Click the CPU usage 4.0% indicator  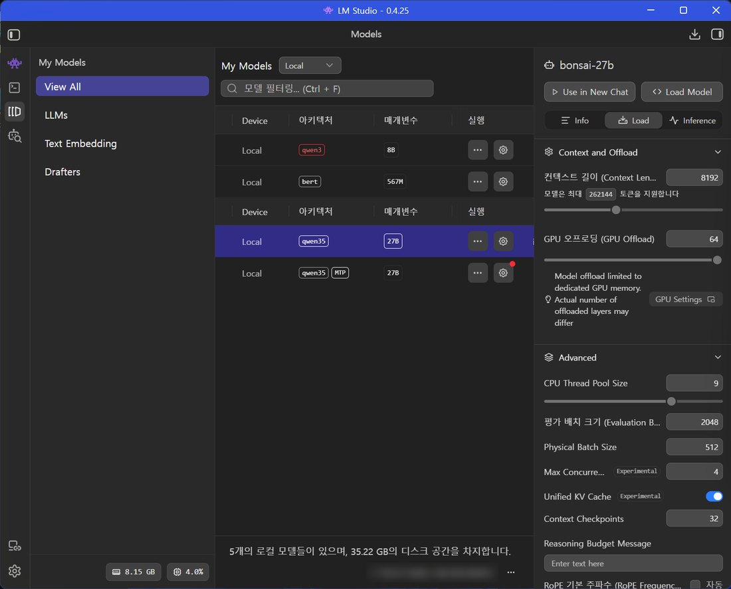tap(188, 572)
